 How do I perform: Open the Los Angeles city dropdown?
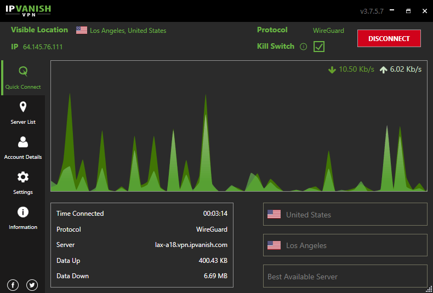click(x=345, y=245)
